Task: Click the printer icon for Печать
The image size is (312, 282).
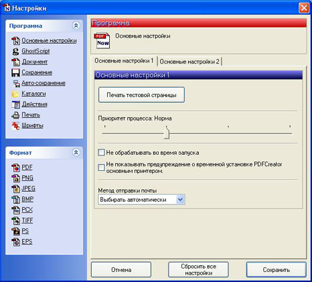Action: pos(15,115)
